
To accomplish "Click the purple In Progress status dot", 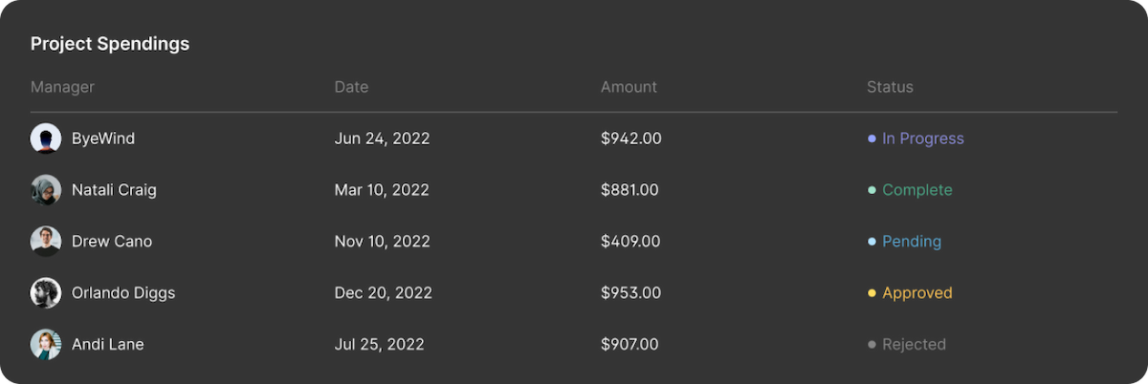I will click(872, 139).
